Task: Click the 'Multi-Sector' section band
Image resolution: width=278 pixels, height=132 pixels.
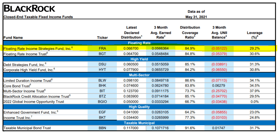Action: pos(139,75)
